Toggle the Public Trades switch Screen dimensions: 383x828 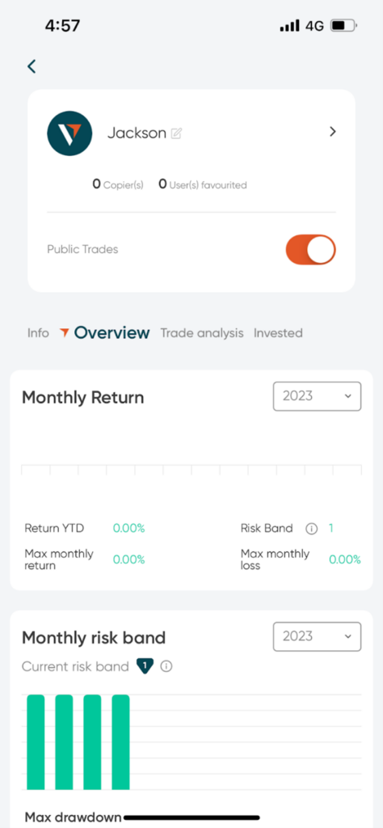(311, 250)
